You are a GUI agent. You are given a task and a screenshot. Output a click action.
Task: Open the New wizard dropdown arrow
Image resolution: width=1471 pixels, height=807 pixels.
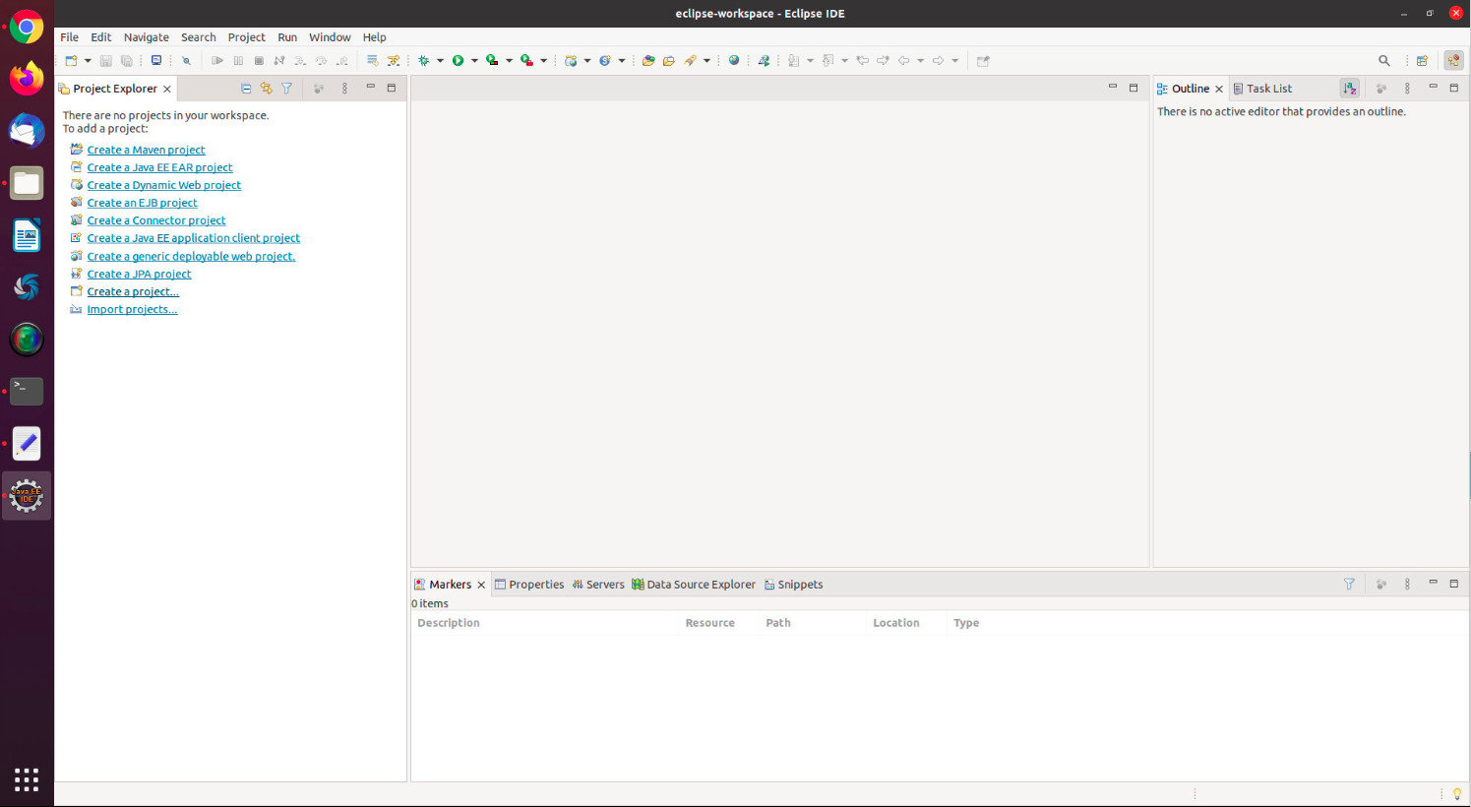click(88, 61)
